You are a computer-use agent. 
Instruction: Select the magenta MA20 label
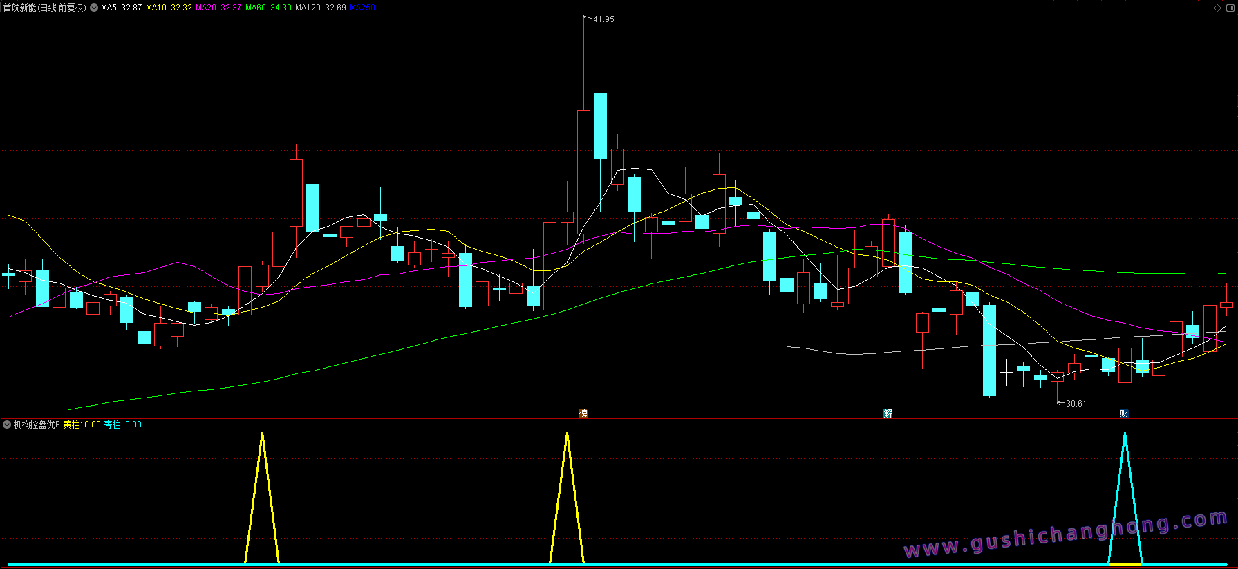coord(218,8)
